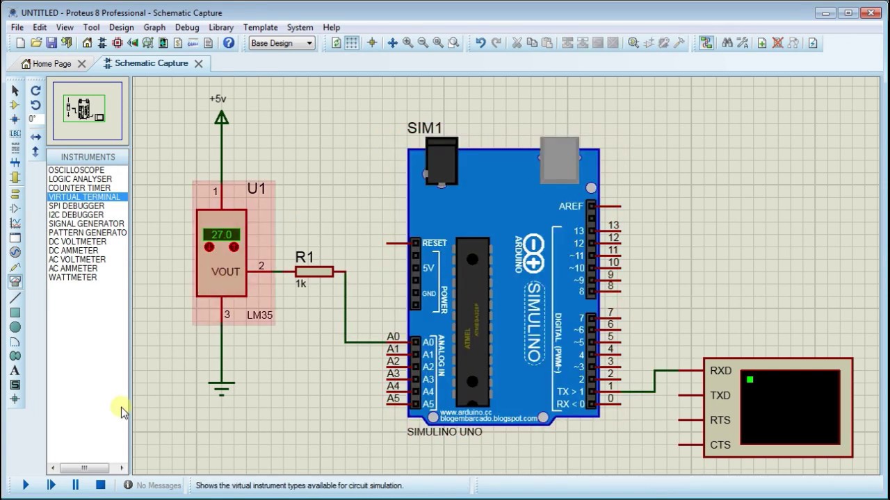Select the Component Mode tool
The image size is (890, 500).
(15, 105)
